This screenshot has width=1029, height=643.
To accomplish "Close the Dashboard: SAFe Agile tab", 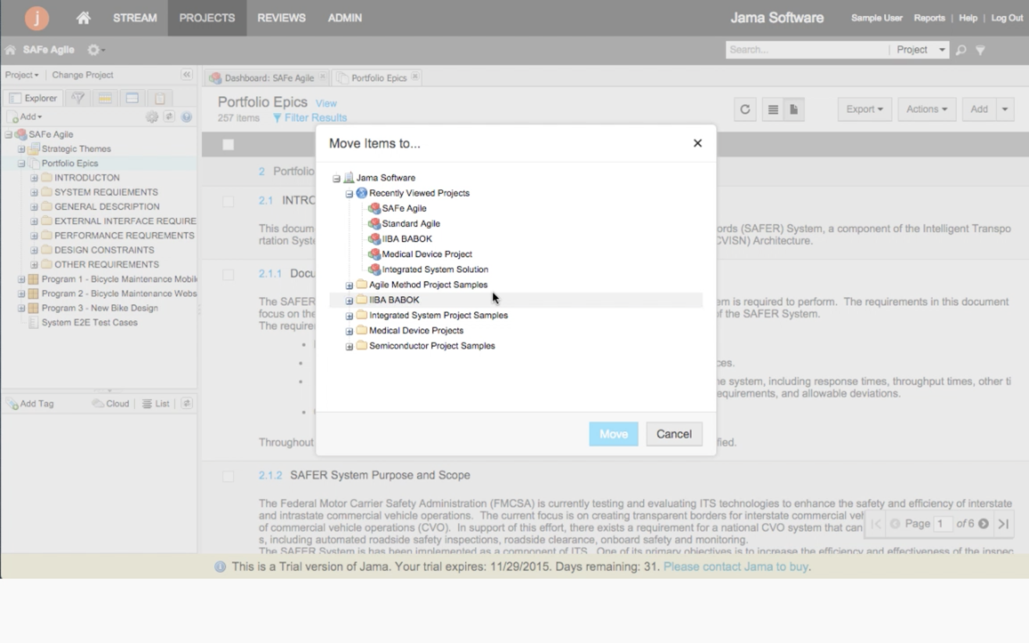I will click(323, 76).
